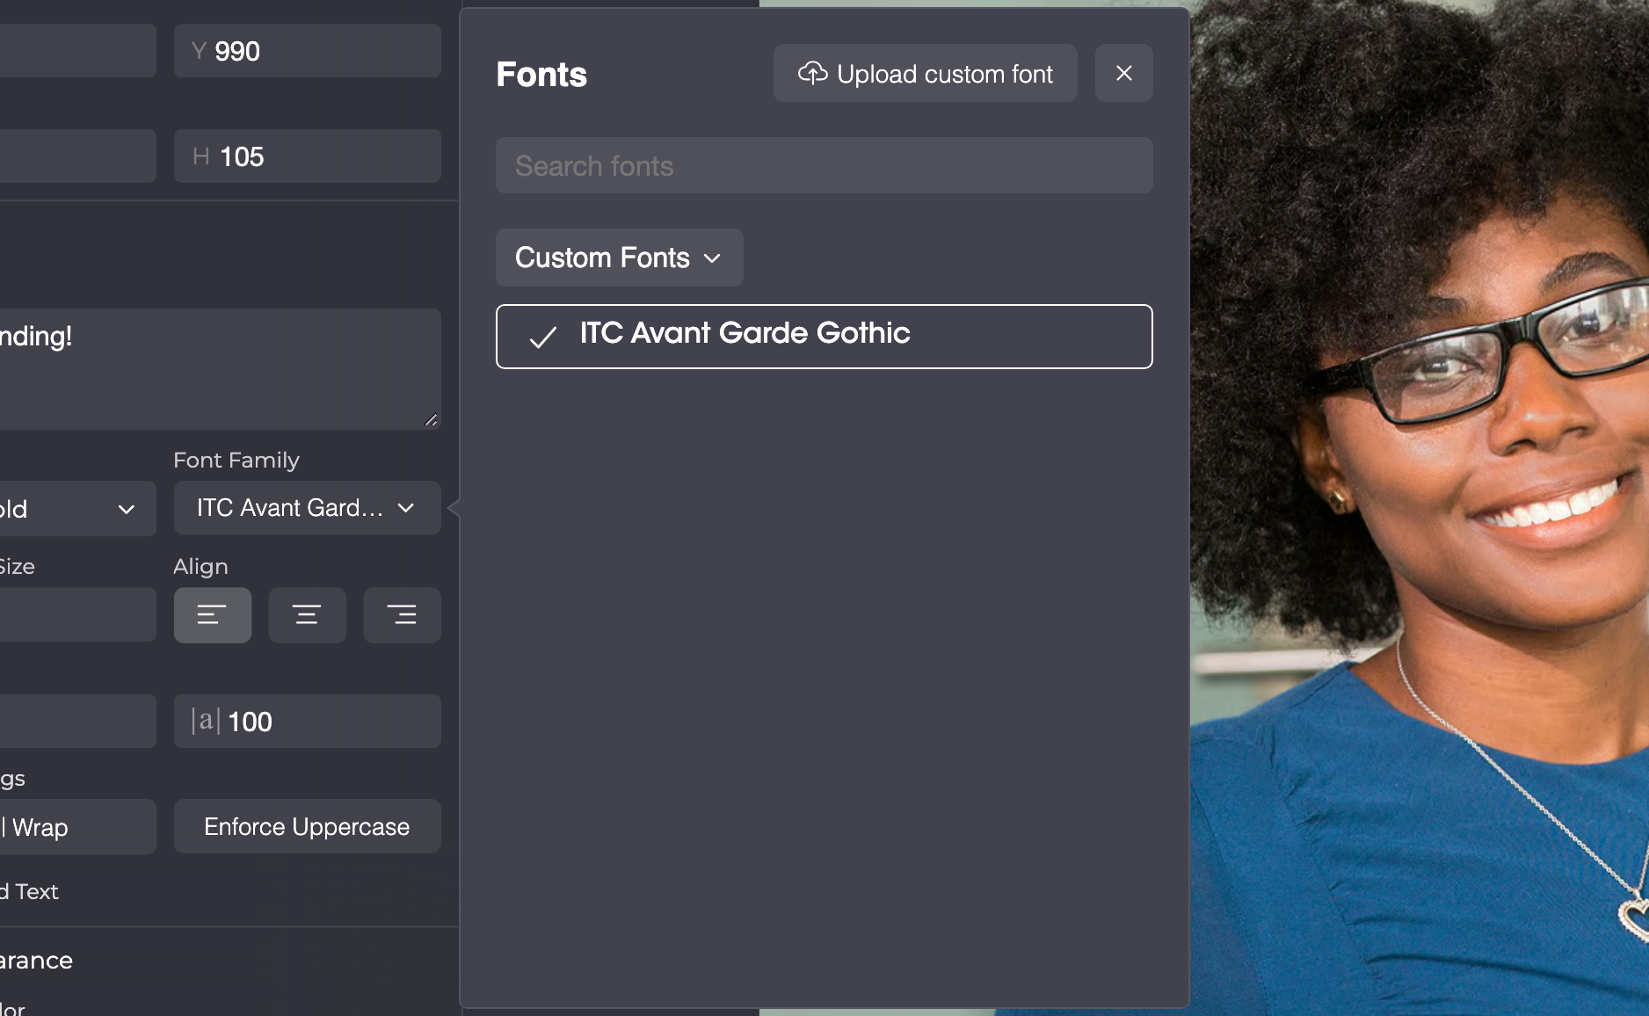Click the textarea resize handle
Screen dimensions: 1649x1016
[x=431, y=420]
